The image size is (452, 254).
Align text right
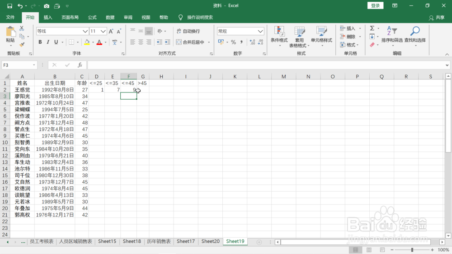point(149,42)
